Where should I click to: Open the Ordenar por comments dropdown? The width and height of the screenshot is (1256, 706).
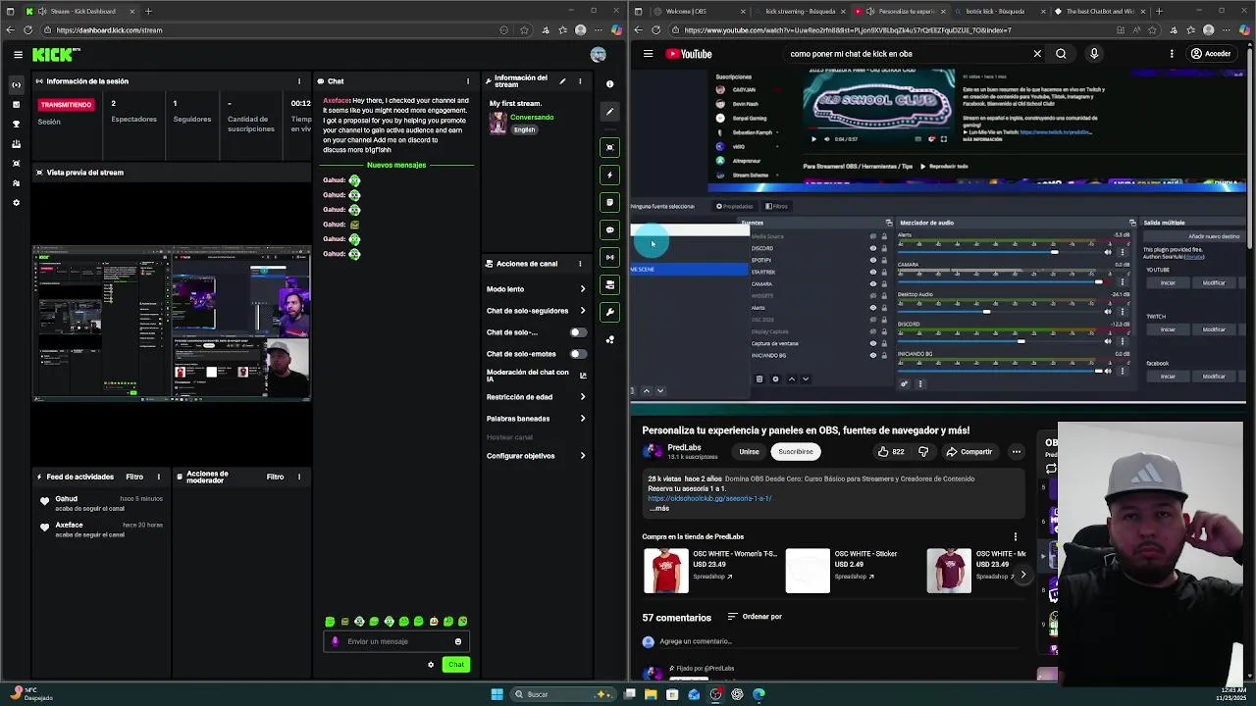755,617
